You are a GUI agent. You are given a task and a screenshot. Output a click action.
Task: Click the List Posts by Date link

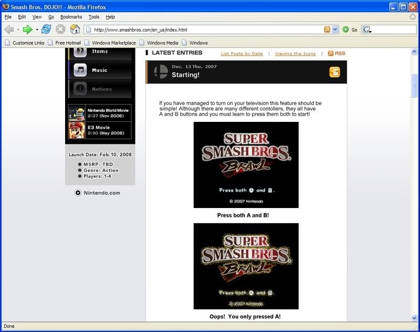click(241, 54)
